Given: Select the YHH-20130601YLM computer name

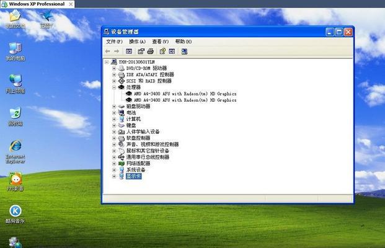Looking at the screenshot, I should click(136, 62).
